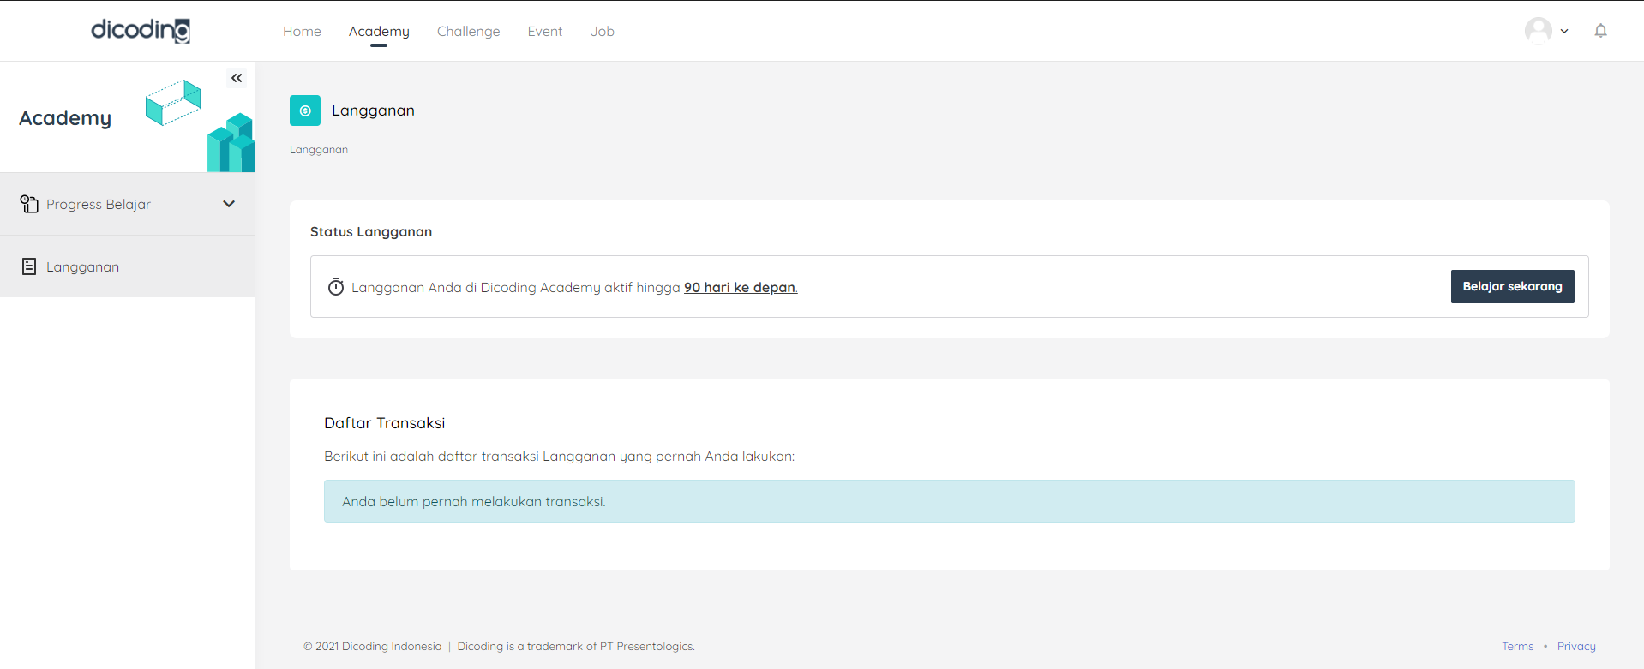This screenshot has height=669, width=1644.
Task: Open the Privacy footer link
Action: 1576,647
